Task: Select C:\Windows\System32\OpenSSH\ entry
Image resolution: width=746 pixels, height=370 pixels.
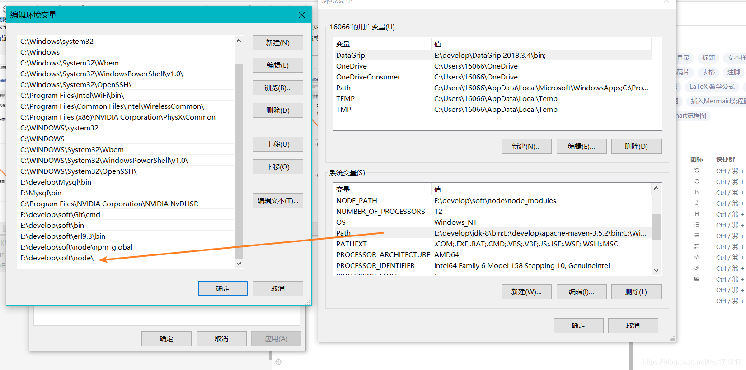Action: pyautogui.click(x=126, y=85)
